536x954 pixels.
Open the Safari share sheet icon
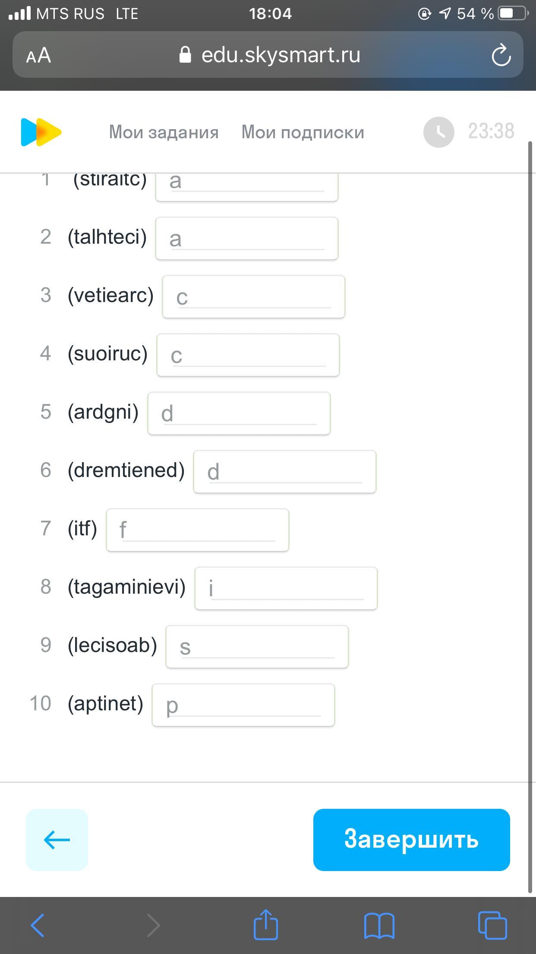(x=265, y=925)
